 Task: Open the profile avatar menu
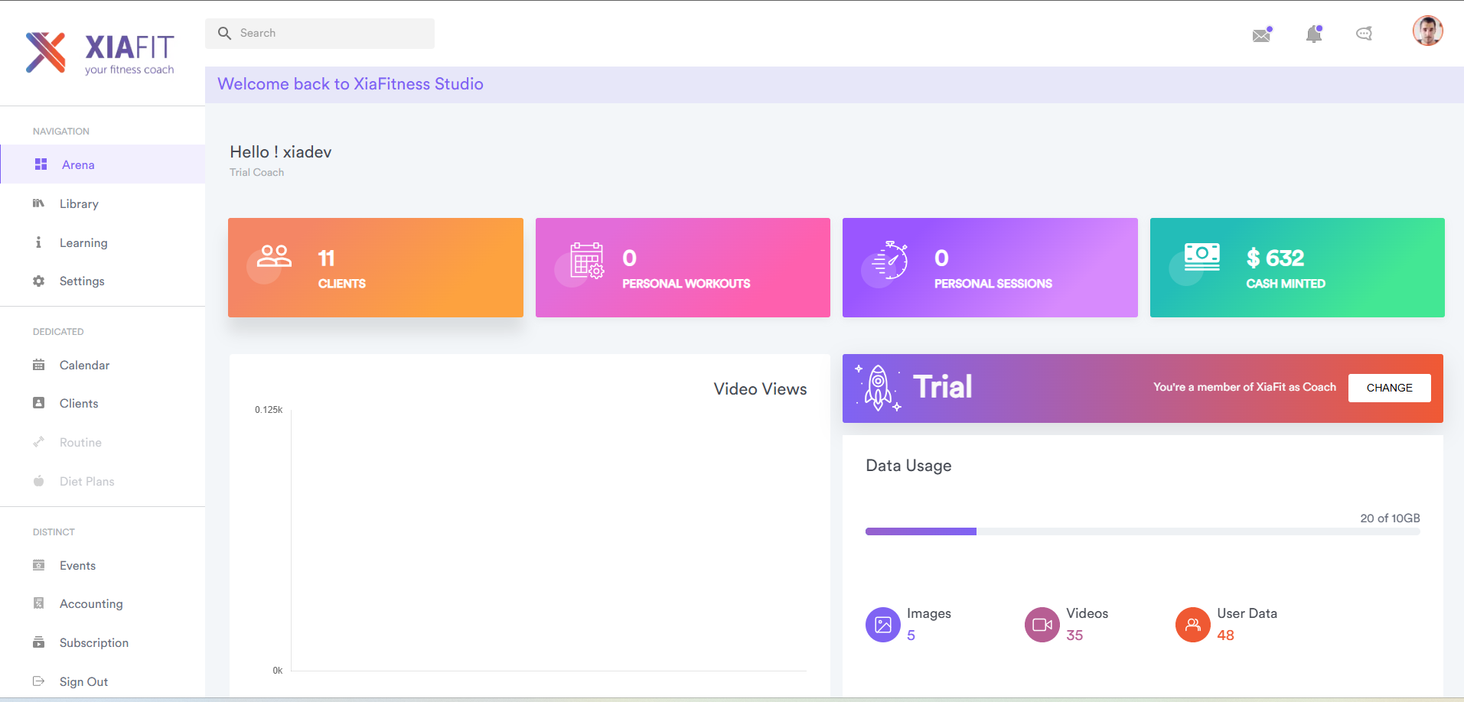point(1427,31)
